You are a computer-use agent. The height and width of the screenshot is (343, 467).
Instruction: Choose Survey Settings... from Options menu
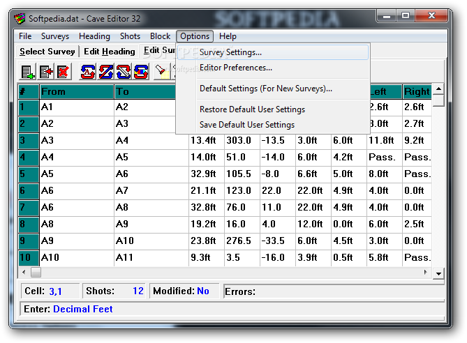(x=273, y=52)
